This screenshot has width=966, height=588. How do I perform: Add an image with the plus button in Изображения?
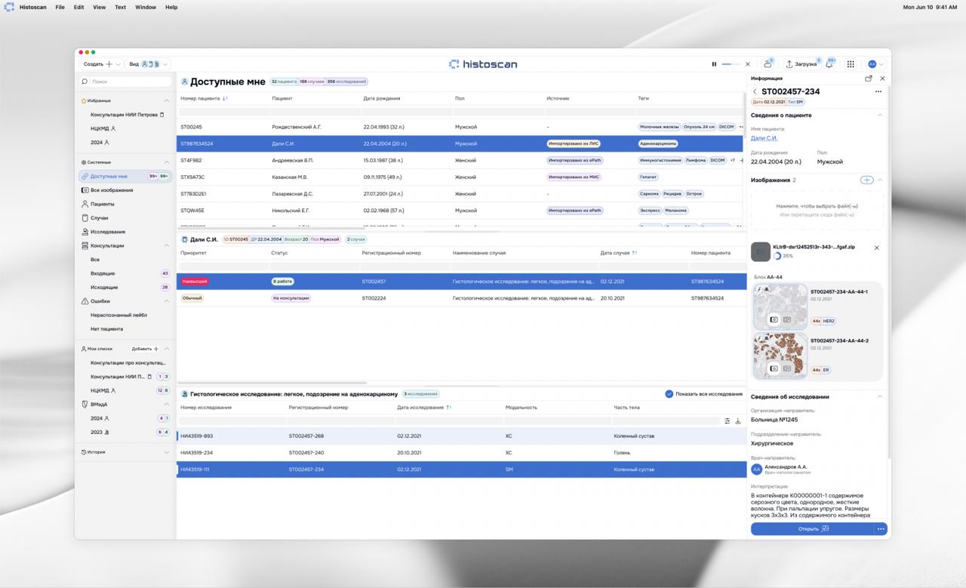866,180
